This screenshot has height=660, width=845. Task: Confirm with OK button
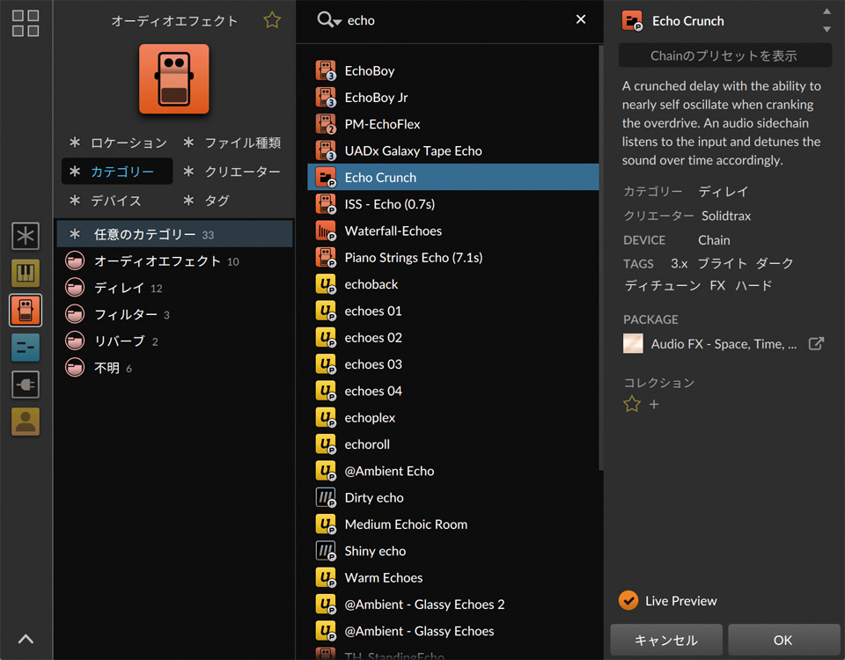(x=783, y=640)
